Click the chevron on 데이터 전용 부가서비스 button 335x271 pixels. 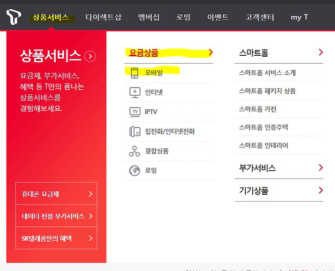click(x=91, y=216)
